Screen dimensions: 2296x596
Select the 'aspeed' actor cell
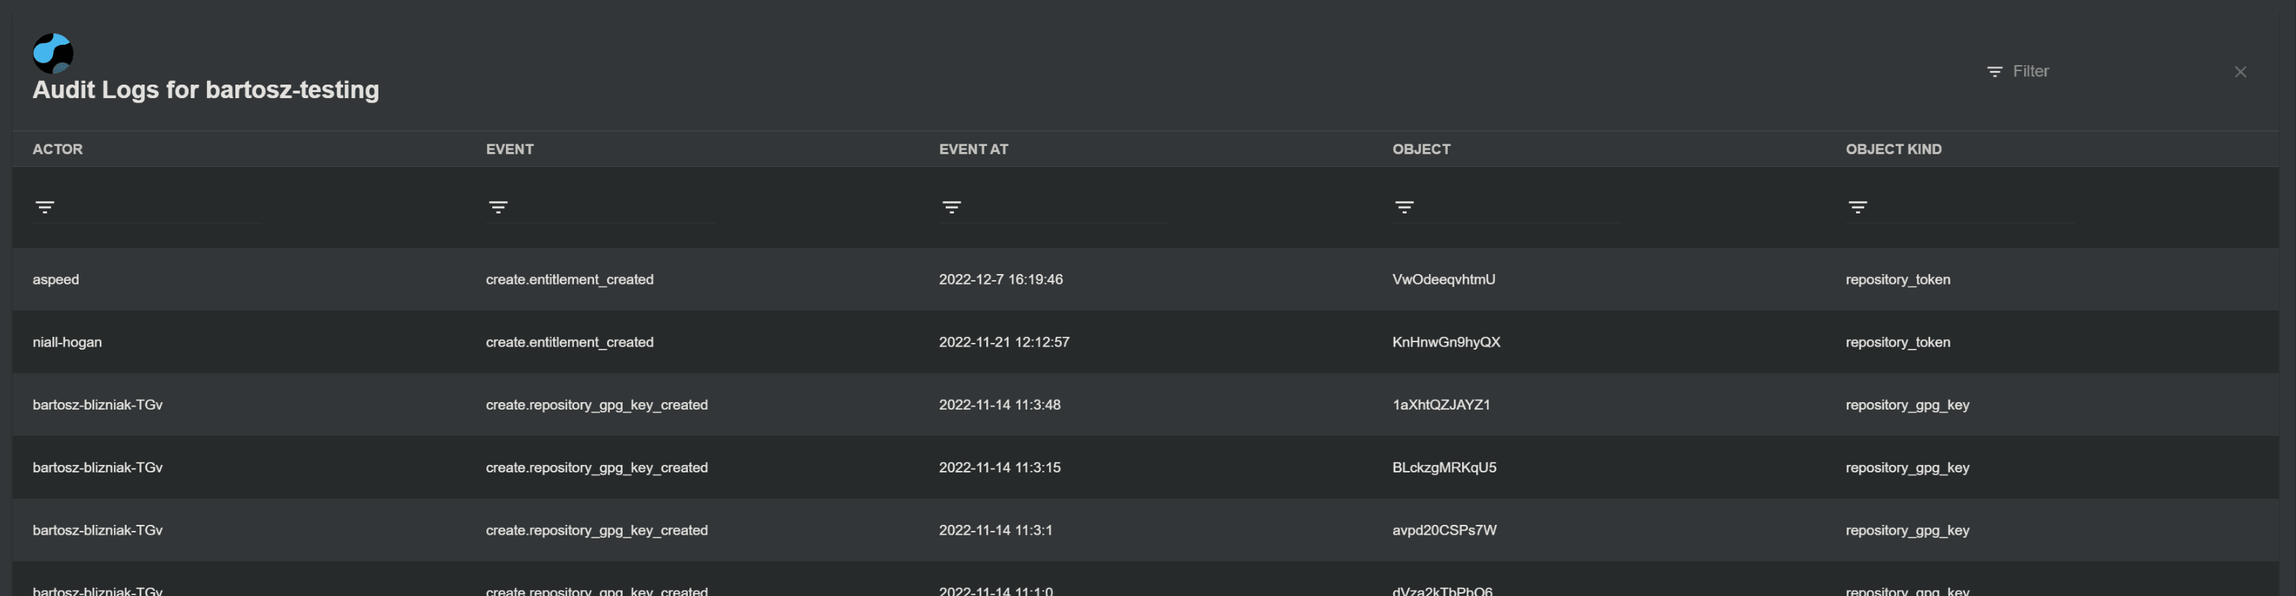(x=55, y=280)
